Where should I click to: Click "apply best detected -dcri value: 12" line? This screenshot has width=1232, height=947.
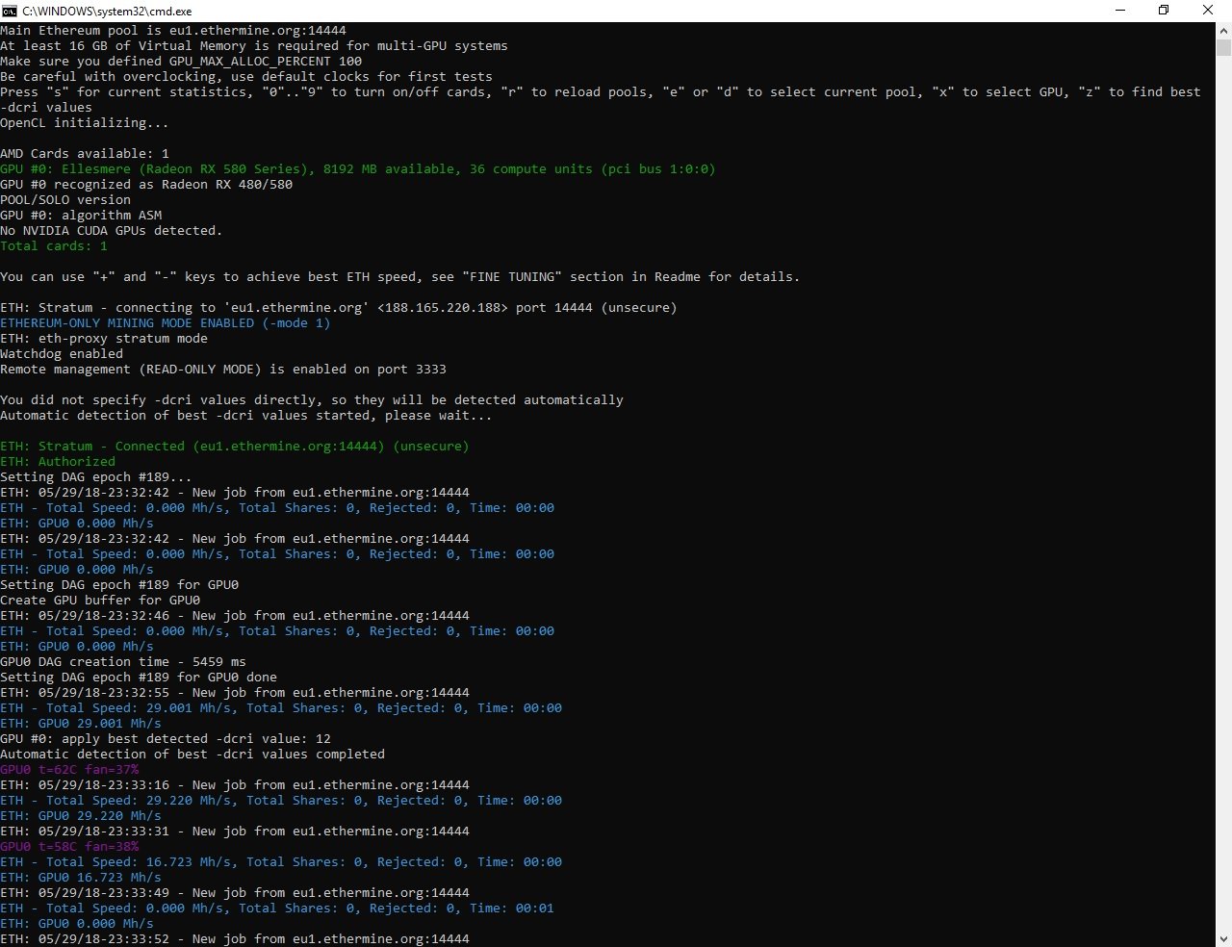pos(166,739)
